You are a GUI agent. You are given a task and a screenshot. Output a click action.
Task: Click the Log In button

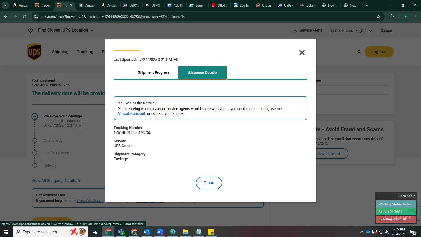(379, 52)
